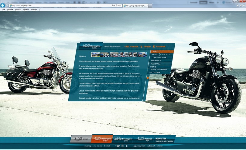Click aggiungi ai preferiti footer link
The width and height of the screenshot is (246, 150).
tap(139, 146)
